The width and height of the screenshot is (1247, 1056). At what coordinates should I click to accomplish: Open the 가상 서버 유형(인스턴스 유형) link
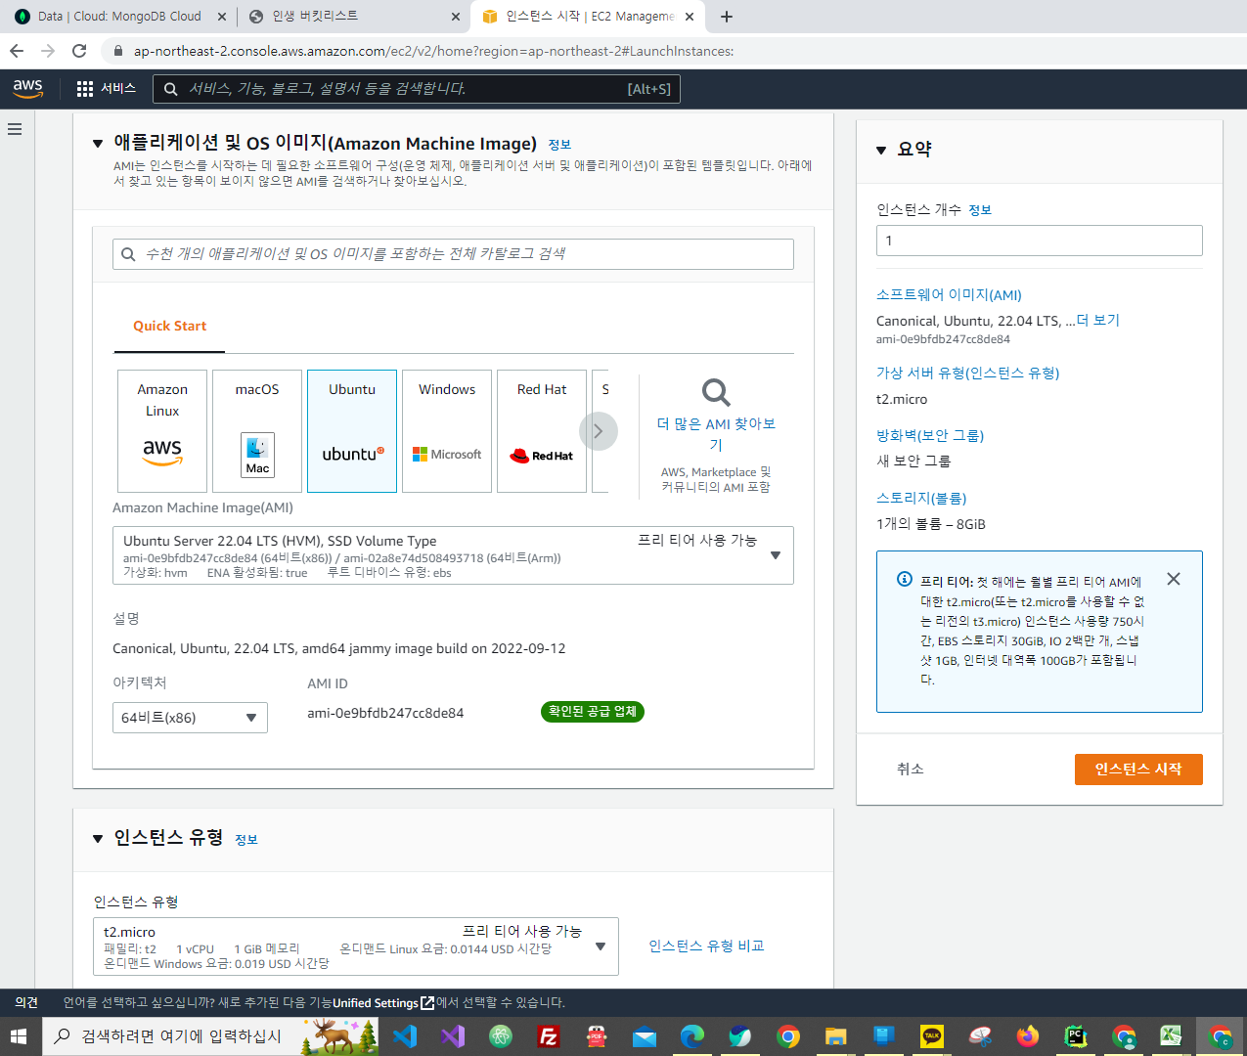pos(968,374)
